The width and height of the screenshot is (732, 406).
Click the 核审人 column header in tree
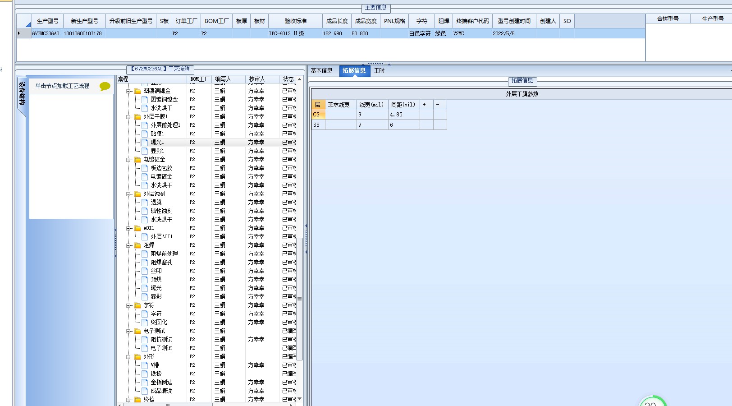click(x=262, y=79)
